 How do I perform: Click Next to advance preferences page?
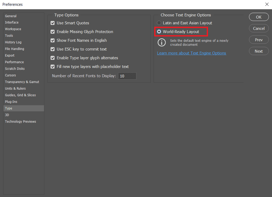pyautogui.click(x=259, y=51)
